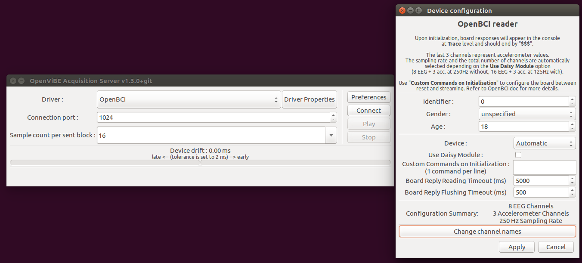Click the '8 EEG Channels' summary text
Viewport: 582px width, 263px height.
tap(531, 206)
